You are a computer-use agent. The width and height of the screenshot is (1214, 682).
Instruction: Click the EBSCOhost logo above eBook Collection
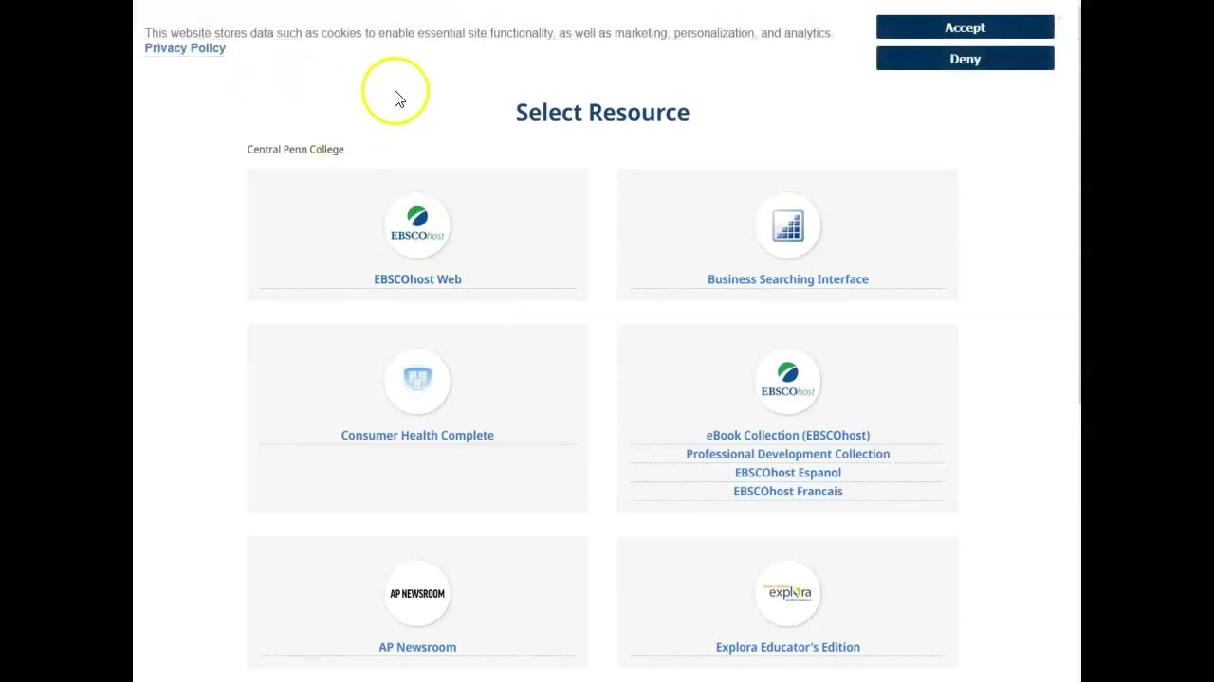[787, 381]
